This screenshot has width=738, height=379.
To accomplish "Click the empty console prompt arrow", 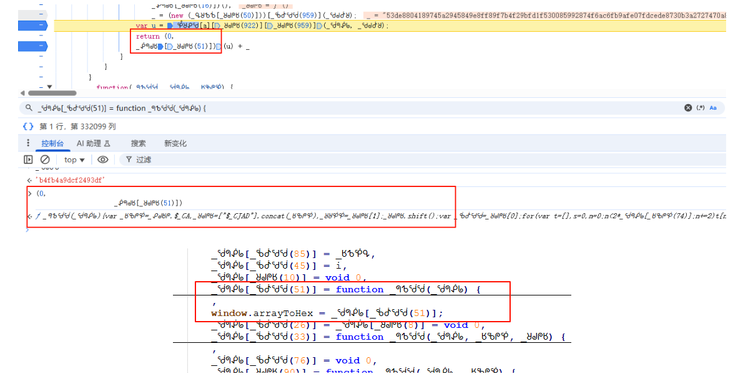I will point(28,229).
